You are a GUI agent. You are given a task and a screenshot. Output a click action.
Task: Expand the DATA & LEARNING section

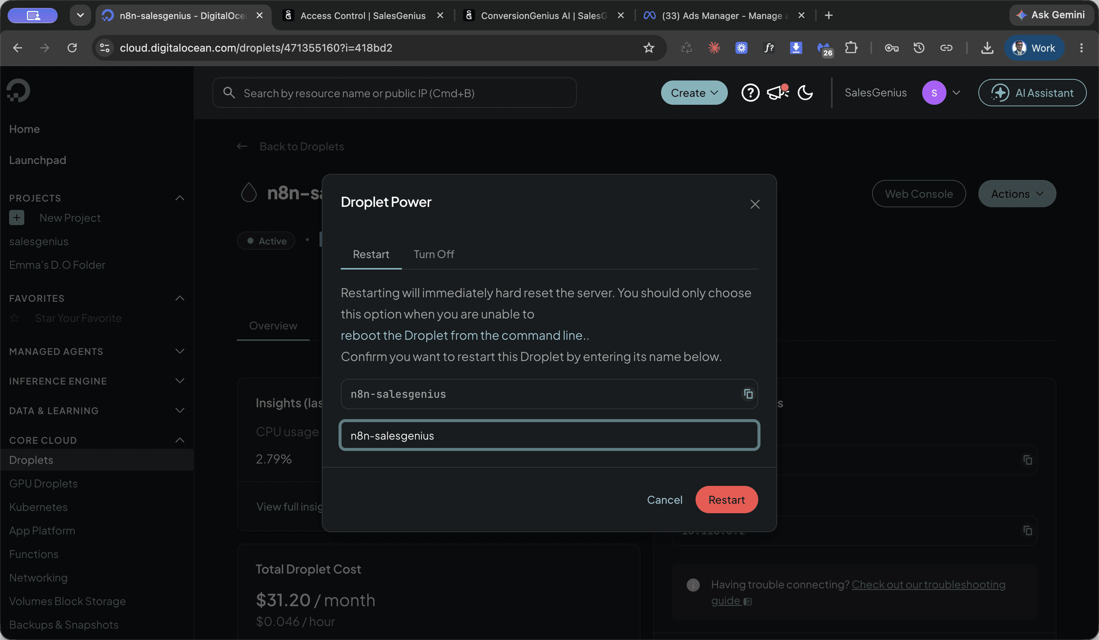179,410
